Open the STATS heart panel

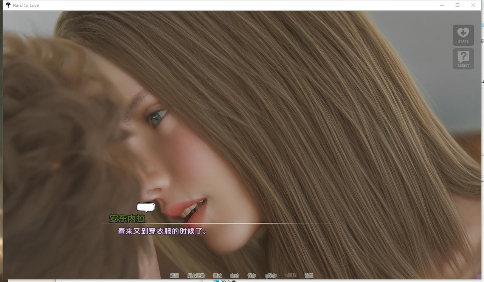[462, 35]
